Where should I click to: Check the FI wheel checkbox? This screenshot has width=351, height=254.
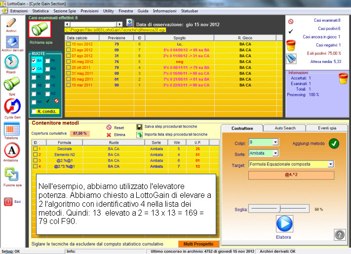tap(34, 77)
